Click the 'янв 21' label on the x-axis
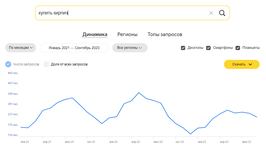This screenshot has height=148, width=266. (x=24, y=142)
